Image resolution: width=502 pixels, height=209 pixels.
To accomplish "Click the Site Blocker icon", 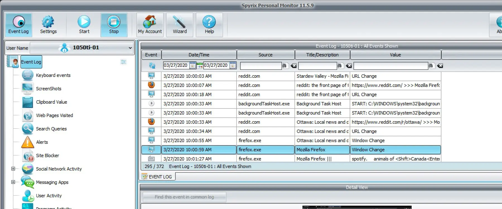I will point(28,155).
